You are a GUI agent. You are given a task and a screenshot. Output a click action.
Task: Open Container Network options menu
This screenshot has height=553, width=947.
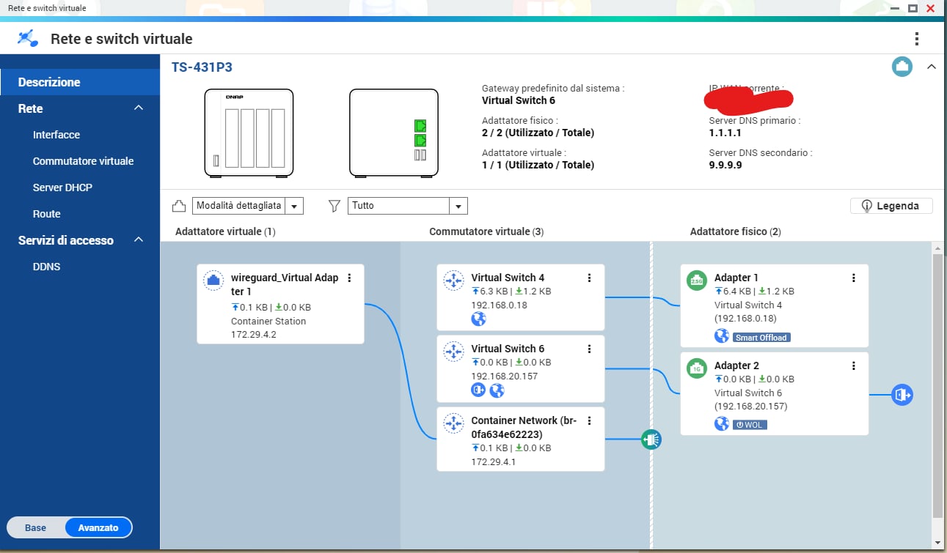tap(589, 420)
